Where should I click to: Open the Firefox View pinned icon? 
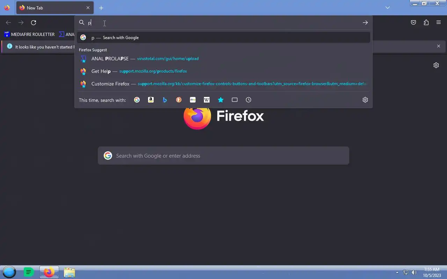(x=7, y=8)
